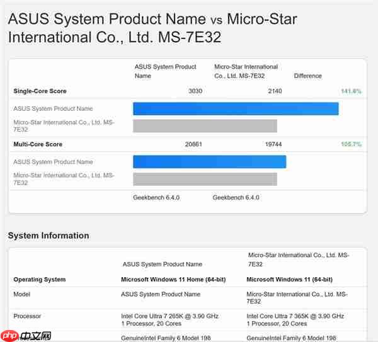Select the Multi-Core Score row label
The height and width of the screenshot is (342, 378).
coord(38,144)
